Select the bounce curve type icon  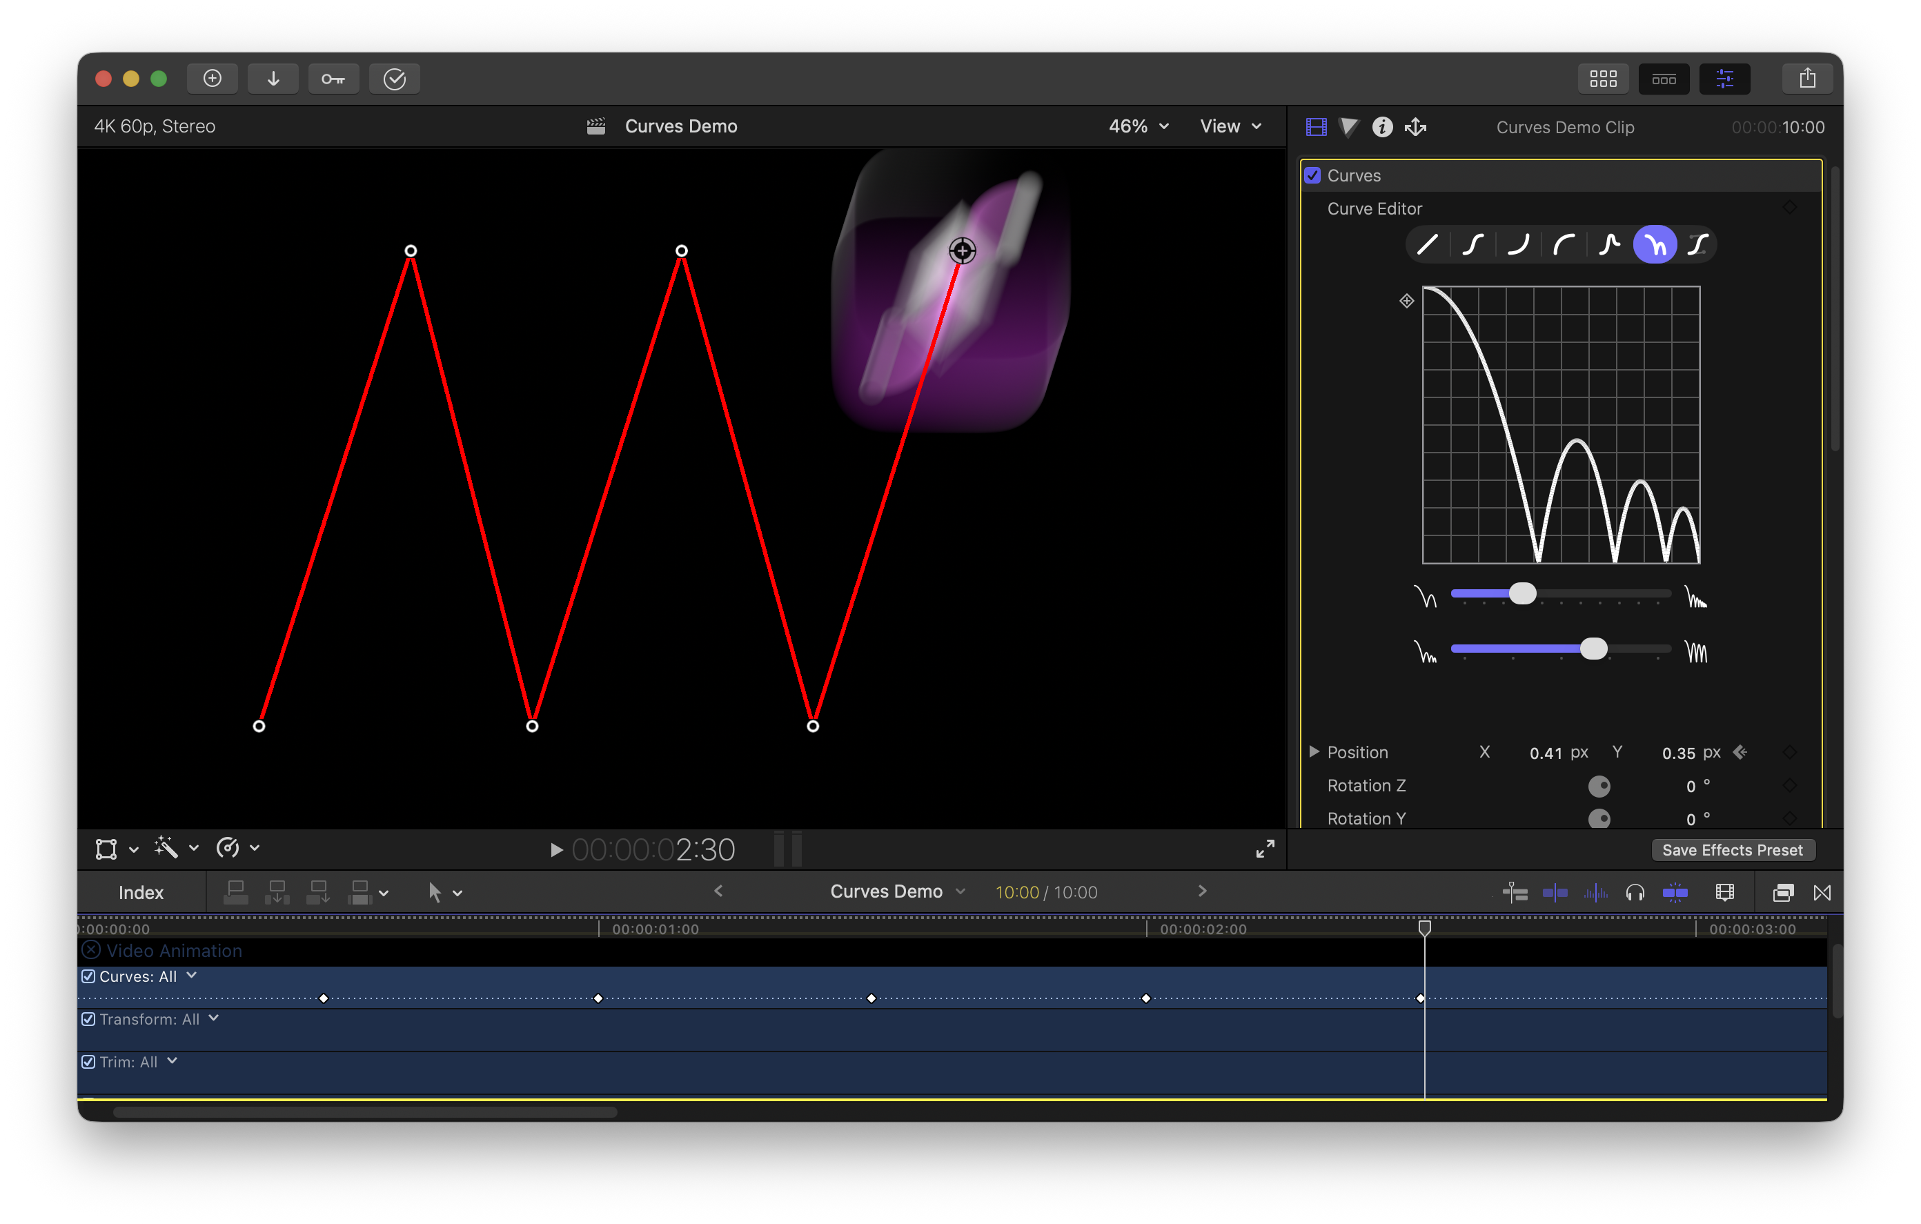coord(1655,244)
